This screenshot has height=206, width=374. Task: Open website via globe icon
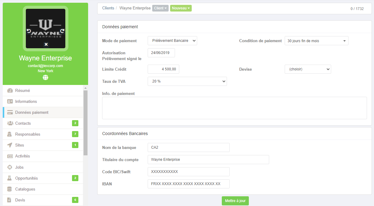click(46, 77)
